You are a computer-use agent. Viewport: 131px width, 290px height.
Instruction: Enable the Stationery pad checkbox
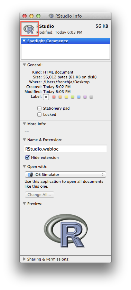[x=39, y=108]
